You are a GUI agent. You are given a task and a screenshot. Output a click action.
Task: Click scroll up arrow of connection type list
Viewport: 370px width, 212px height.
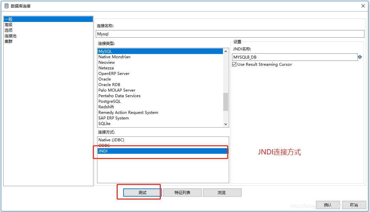point(226,51)
